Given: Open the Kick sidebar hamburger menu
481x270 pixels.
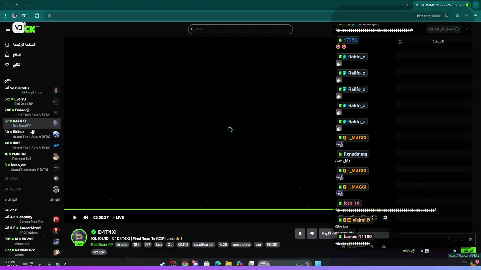Looking at the screenshot, I should coord(8,29).
